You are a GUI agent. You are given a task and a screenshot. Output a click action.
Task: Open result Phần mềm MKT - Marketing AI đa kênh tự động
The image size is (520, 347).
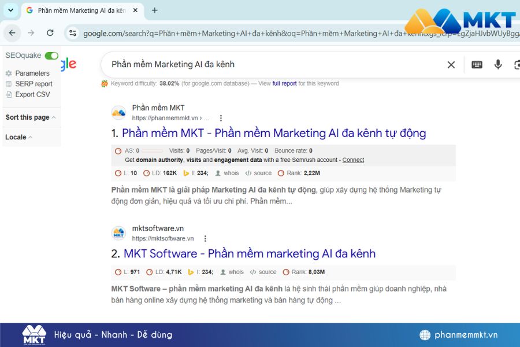point(274,133)
